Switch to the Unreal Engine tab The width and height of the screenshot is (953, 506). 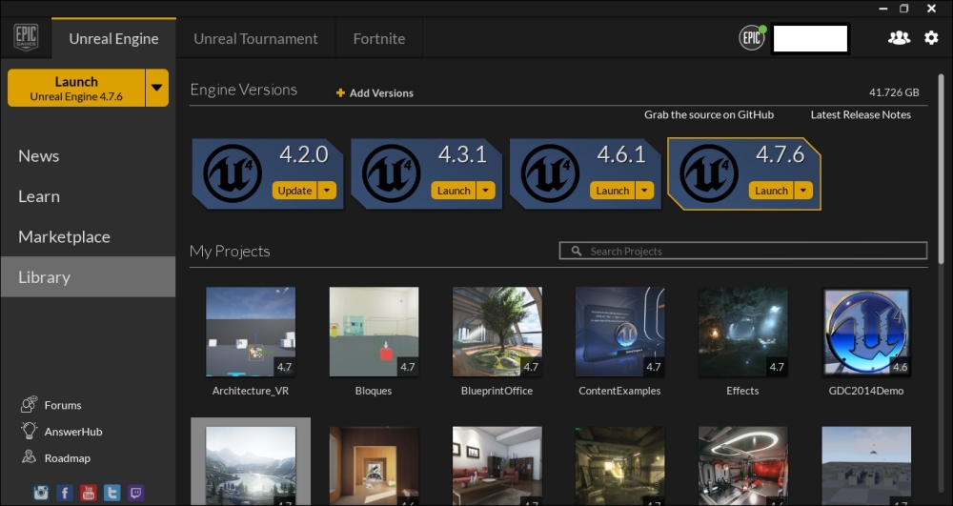tap(113, 38)
